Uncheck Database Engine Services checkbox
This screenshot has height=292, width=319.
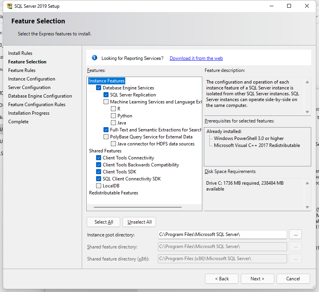click(x=99, y=88)
